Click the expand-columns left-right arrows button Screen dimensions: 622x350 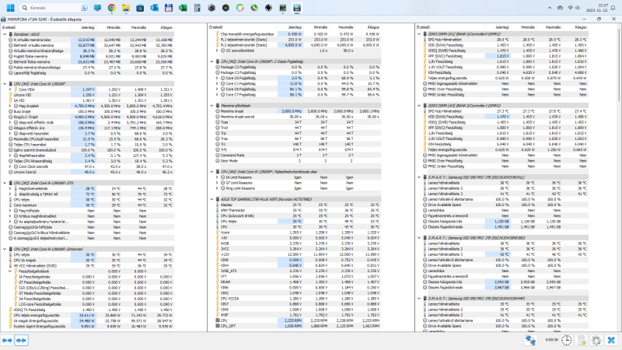coord(7,341)
